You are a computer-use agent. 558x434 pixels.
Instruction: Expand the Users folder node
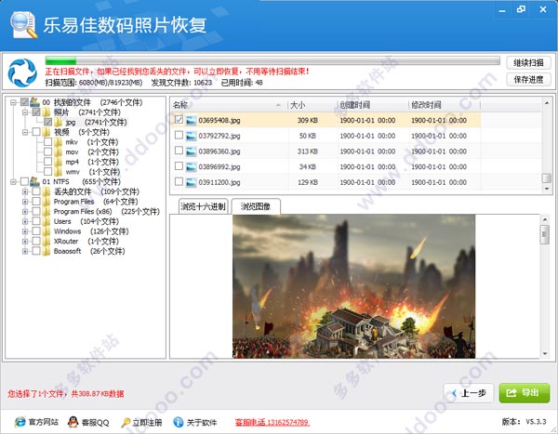click(25, 221)
